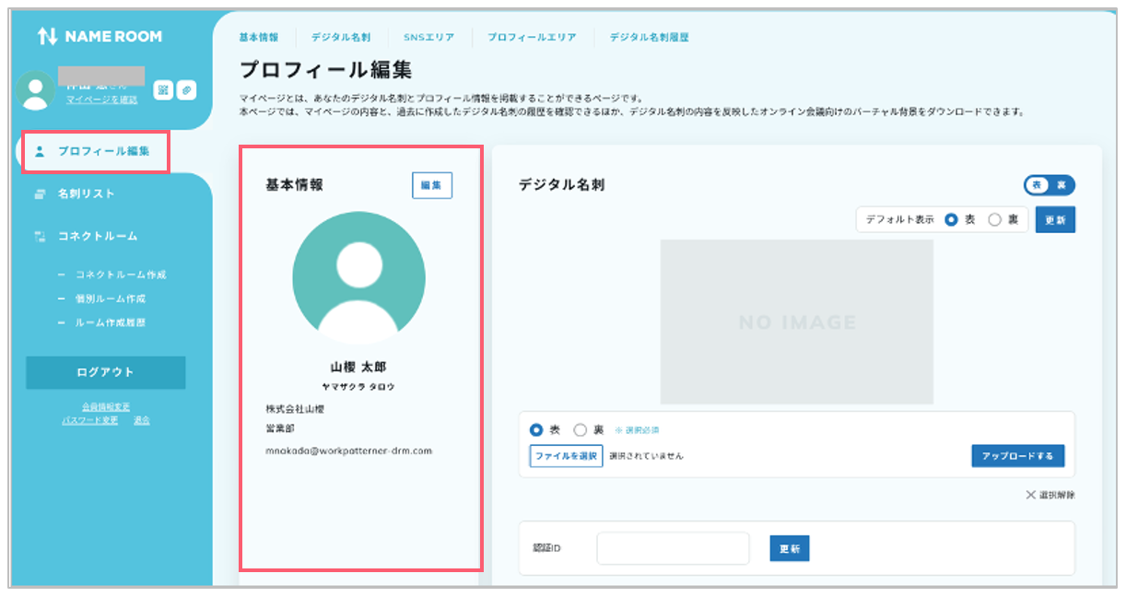The width and height of the screenshot is (1126, 597).
Task: Click the QR code icon beside username
Action: coord(162,89)
